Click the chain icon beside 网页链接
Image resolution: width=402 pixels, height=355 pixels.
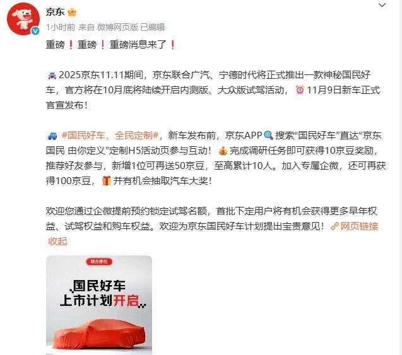tap(334, 226)
